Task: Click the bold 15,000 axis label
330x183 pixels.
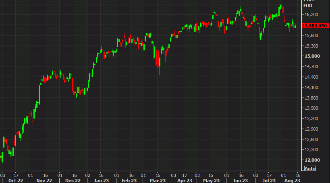Action: [312, 56]
